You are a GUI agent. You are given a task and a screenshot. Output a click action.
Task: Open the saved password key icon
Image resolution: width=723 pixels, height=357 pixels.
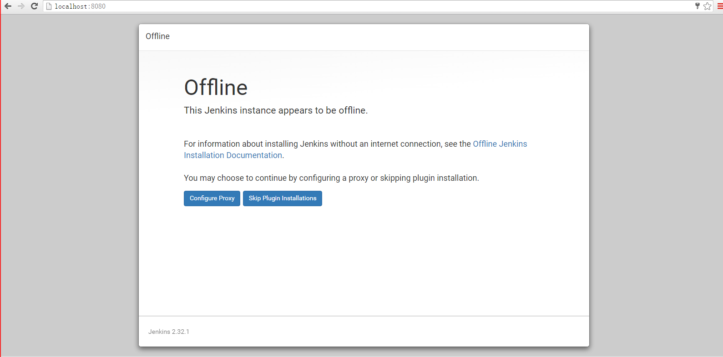pos(697,6)
